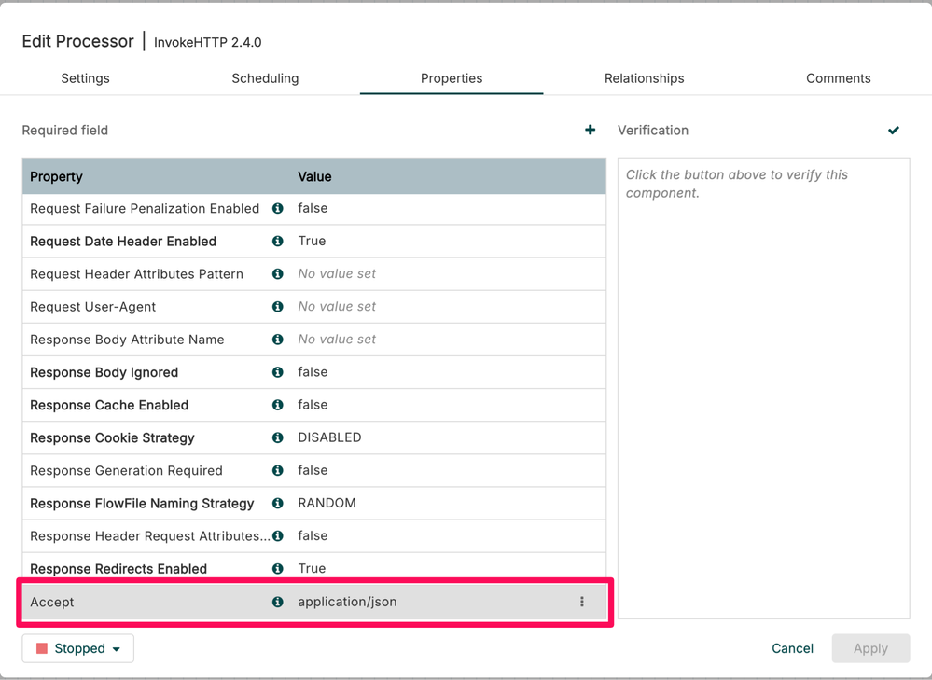Show info for Response Cookie Strategy
The height and width of the screenshot is (680, 932).
pos(277,437)
